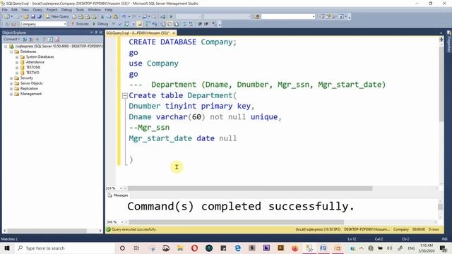The width and height of the screenshot is (452, 254).
Task: Open the Help menu
Action: point(108,10)
